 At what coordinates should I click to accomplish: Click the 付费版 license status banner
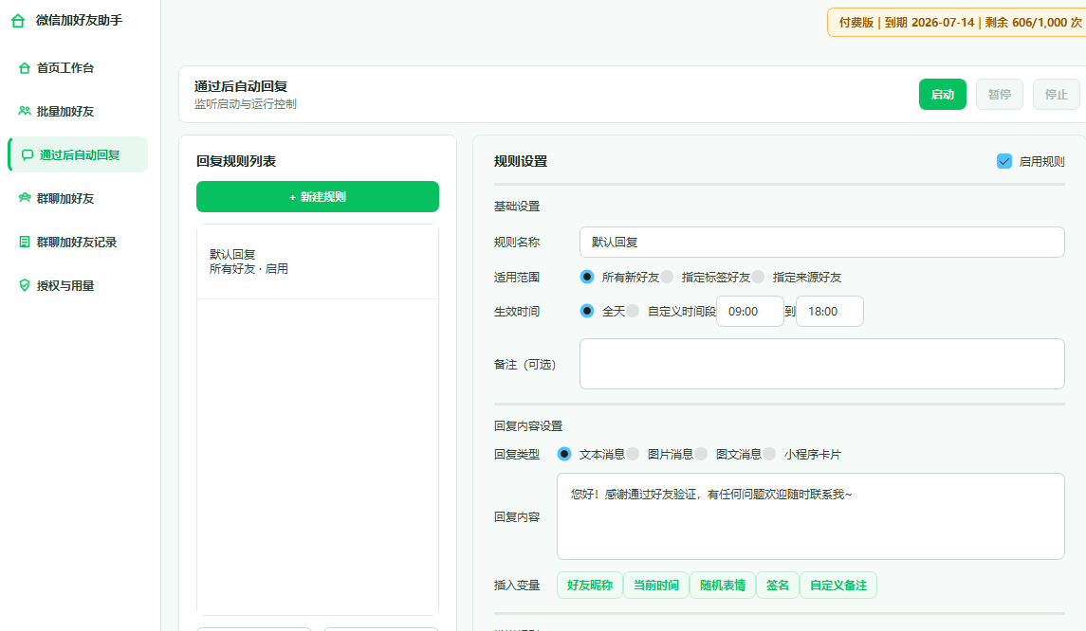click(959, 22)
